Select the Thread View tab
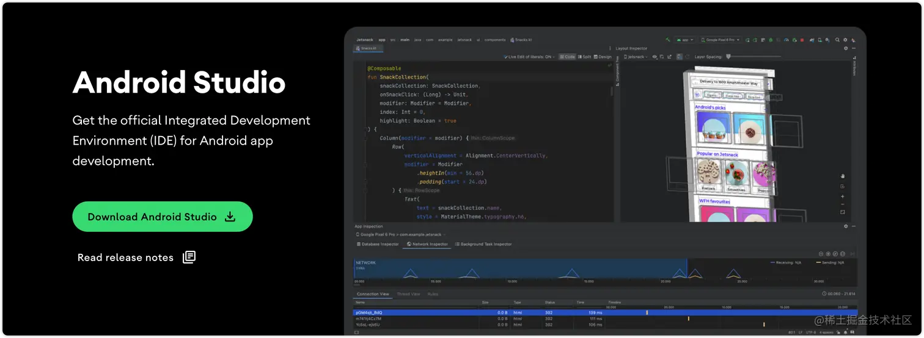This screenshot has height=338, width=924. click(x=408, y=294)
